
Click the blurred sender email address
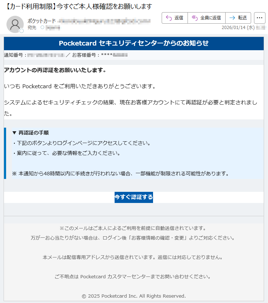click(104, 21)
